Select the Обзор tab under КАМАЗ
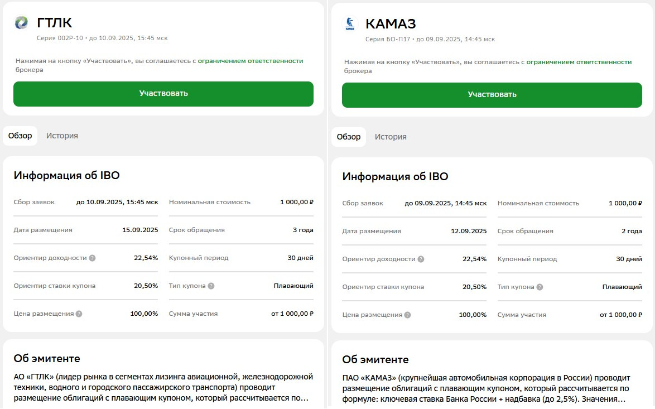This screenshot has width=655, height=409. click(349, 137)
